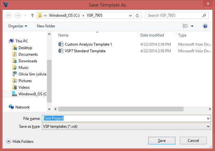
Task: Sort files by Date modified column
Action: [152, 35]
